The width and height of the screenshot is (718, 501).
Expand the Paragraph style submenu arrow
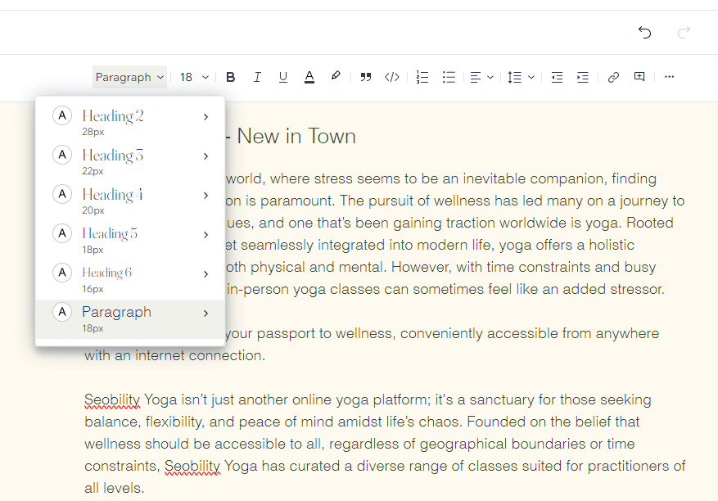click(x=205, y=313)
